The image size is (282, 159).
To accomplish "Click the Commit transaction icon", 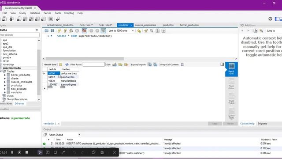I will coord(91,30).
